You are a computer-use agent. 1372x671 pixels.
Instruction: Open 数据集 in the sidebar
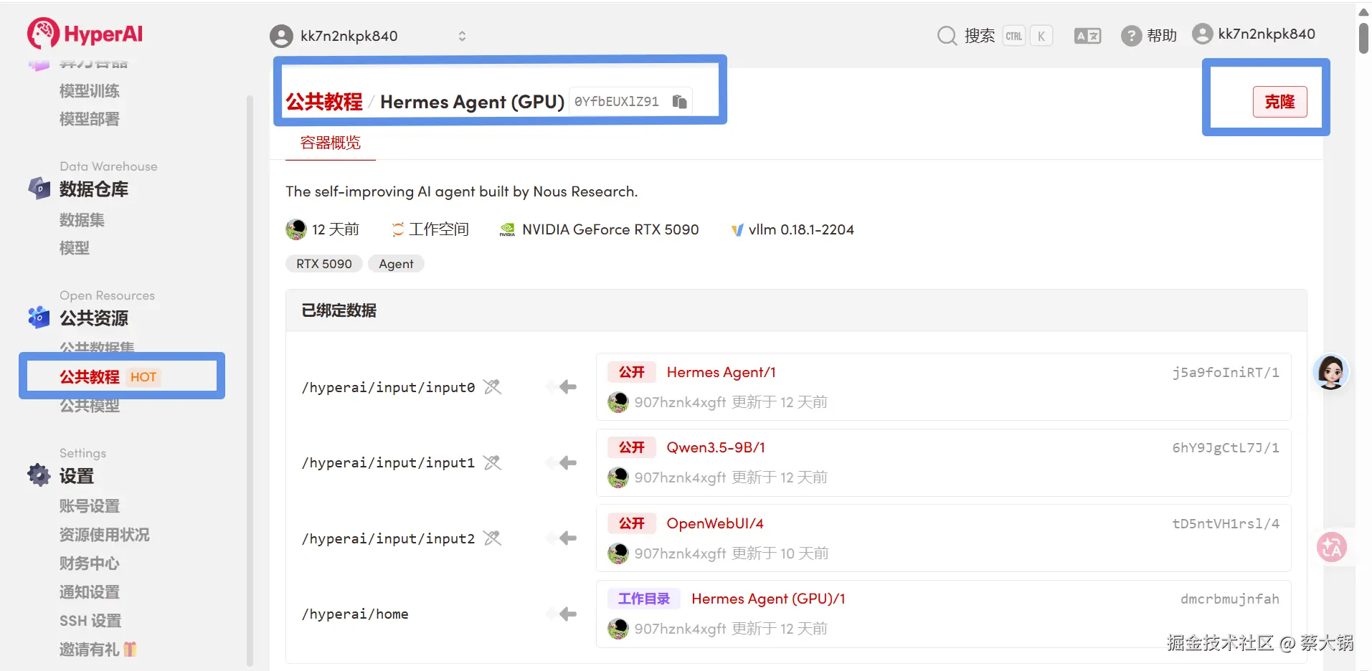pyautogui.click(x=82, y=220)
